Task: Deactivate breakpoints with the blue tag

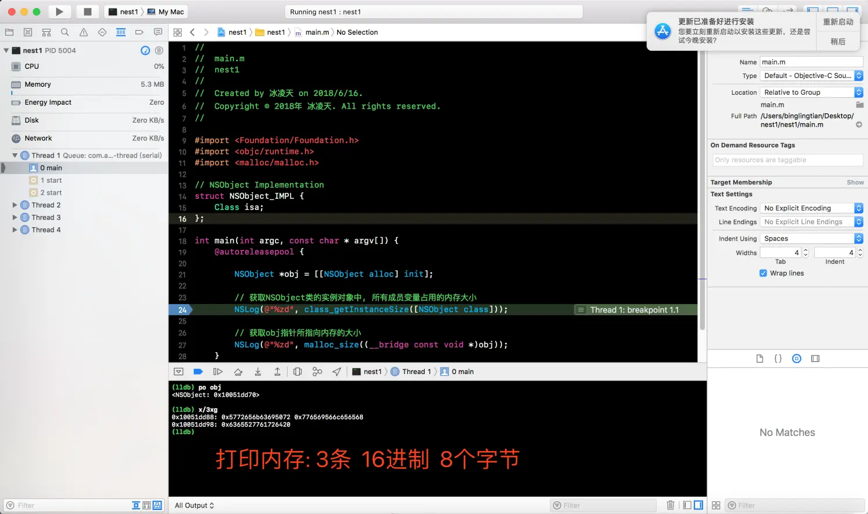Action: (198, 372)
